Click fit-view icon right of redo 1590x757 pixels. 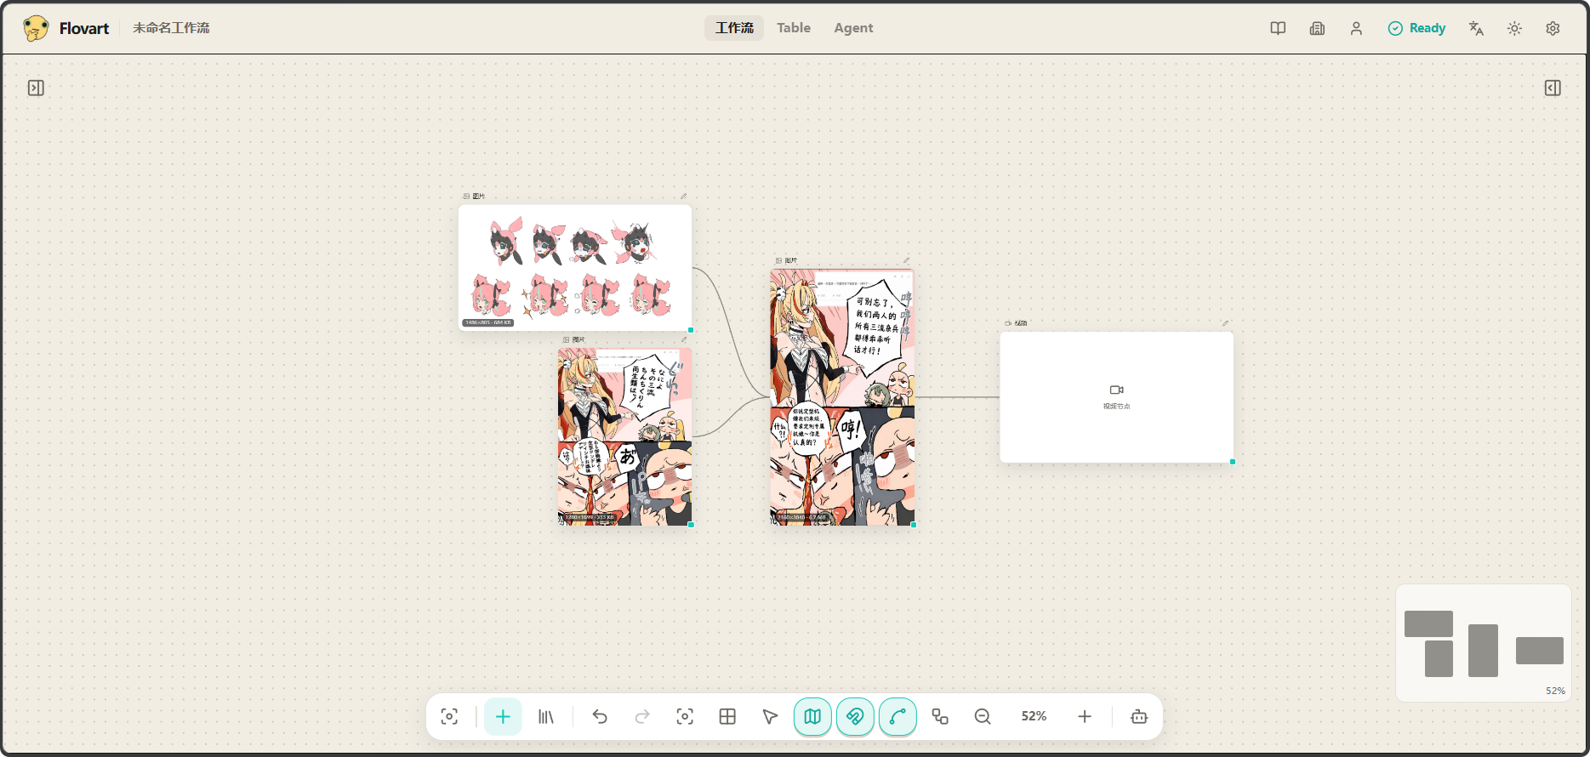[x=685, y=716]
